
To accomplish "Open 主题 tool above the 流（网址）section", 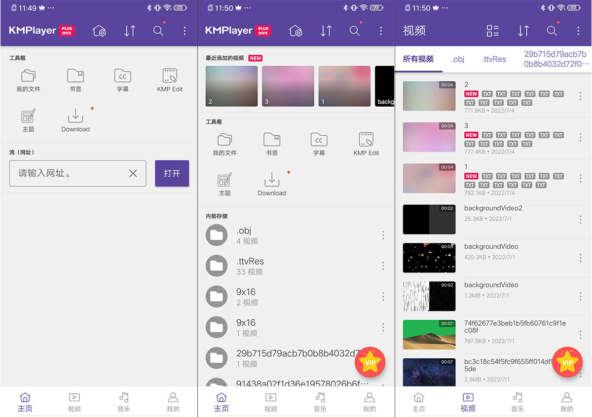I will click(x=29, y=120).
